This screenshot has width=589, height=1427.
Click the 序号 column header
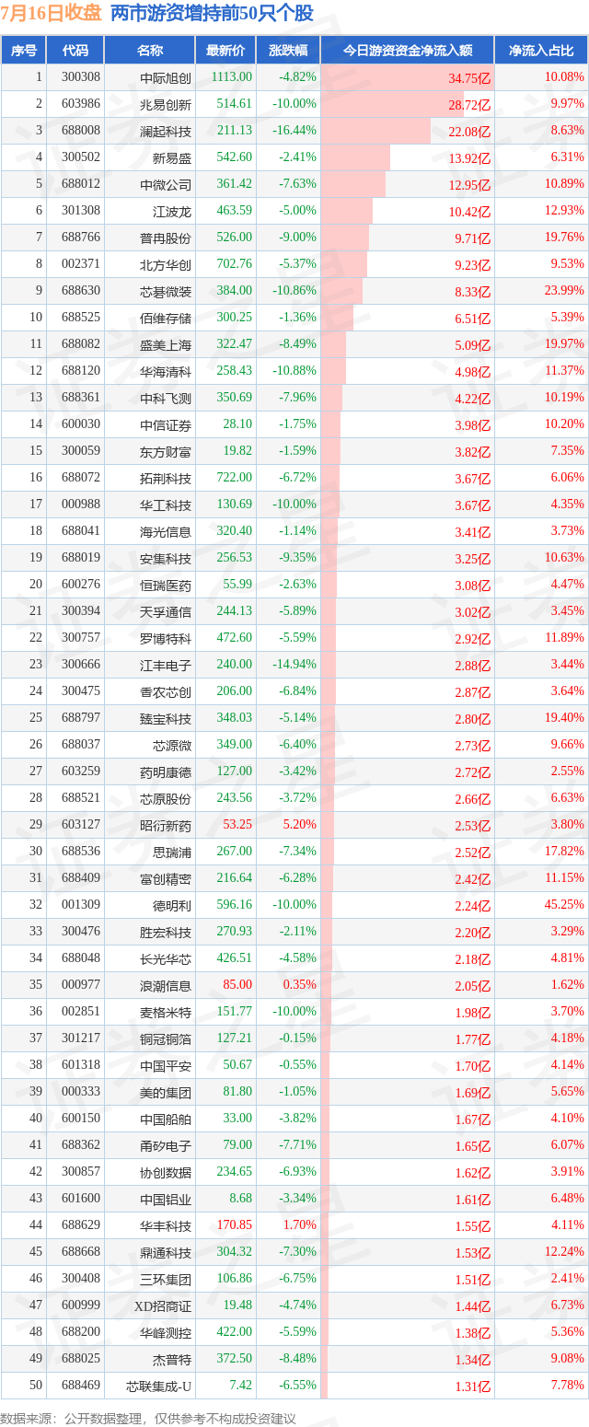click(24, 51)
